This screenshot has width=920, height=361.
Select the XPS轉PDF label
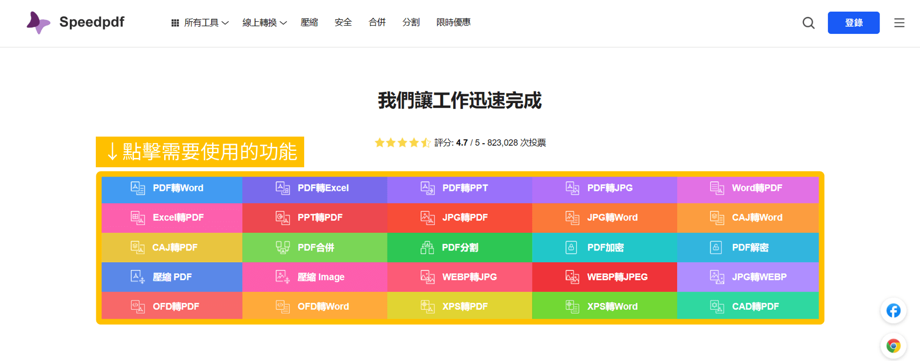465,307
